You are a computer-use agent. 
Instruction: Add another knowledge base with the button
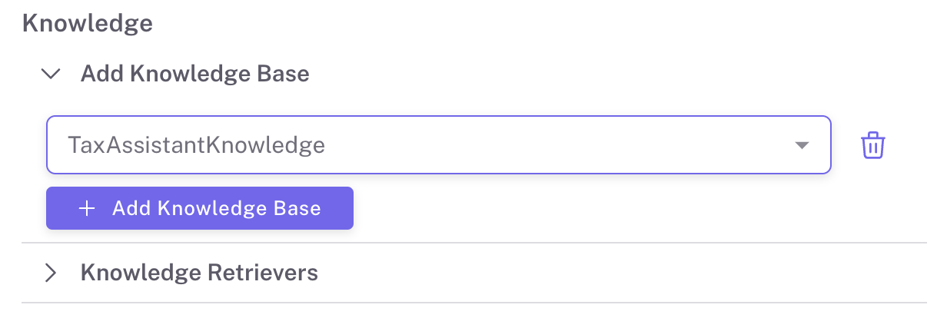pos(200,208)
